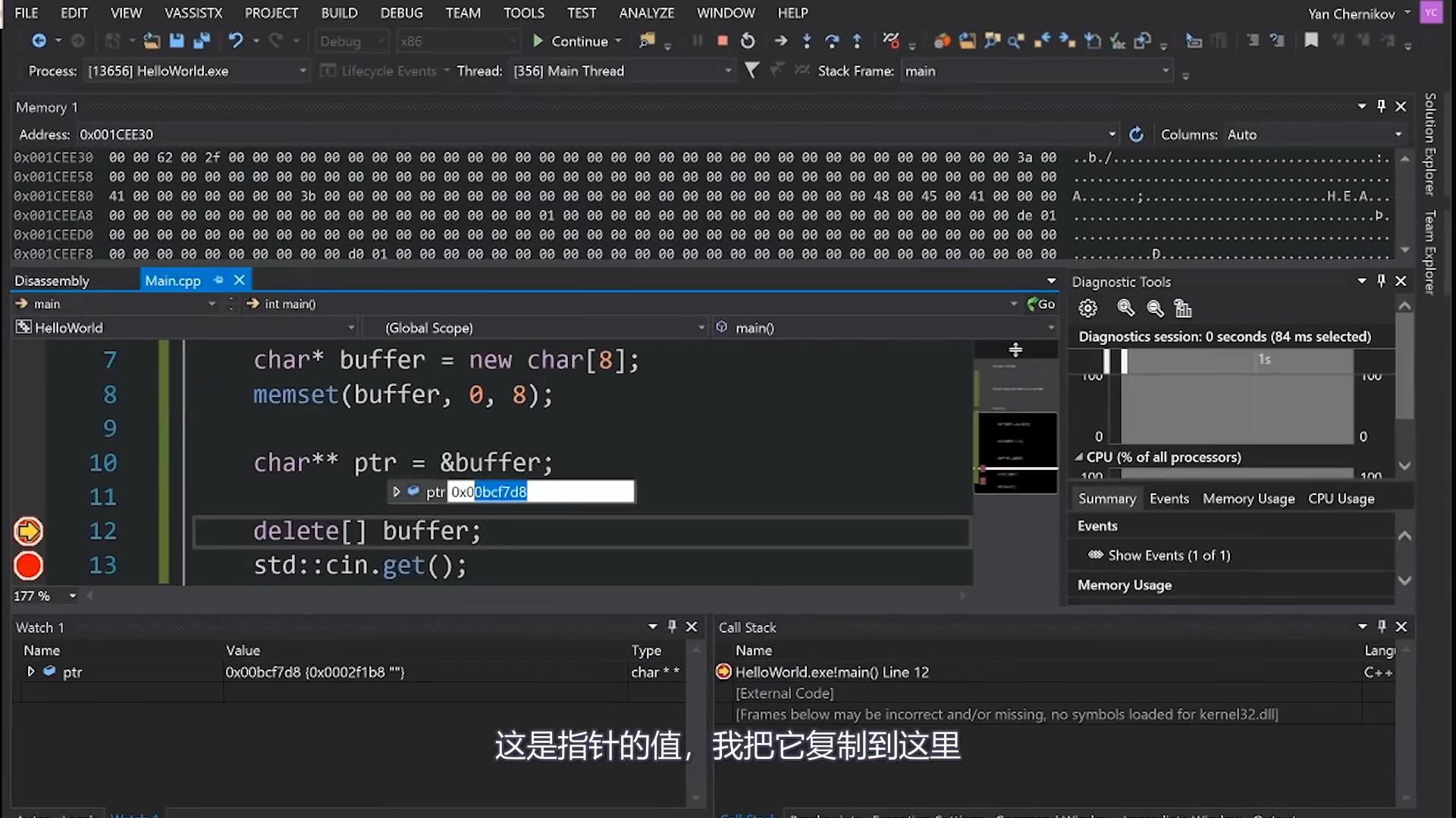This screenshot has height=818, width=1456.
Task: Click Show Events (1 of 1) link
Action: [1169, 556]
